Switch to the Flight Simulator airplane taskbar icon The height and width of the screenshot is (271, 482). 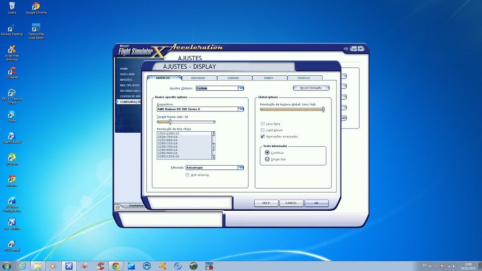[x=69, y=266]
